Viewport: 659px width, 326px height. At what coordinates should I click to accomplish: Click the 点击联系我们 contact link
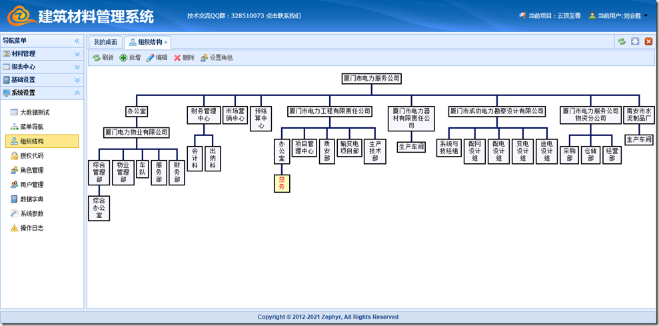click(283, 15)
